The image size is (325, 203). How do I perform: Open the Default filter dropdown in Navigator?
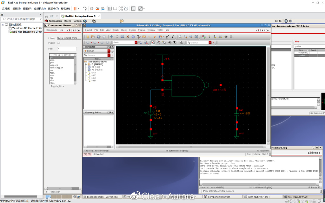[109, 51]
